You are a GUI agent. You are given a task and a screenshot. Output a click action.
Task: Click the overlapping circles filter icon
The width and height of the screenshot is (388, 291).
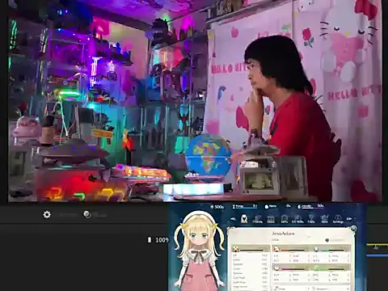click(x=87, y=214)
